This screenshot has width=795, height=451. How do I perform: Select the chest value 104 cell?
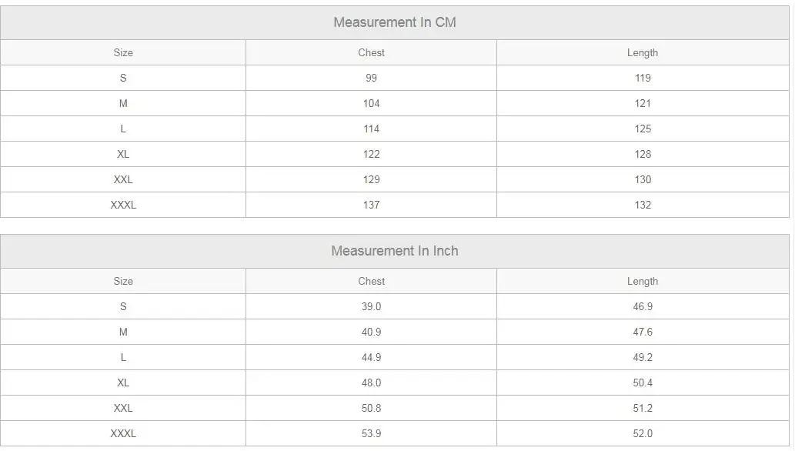[371, 103]
